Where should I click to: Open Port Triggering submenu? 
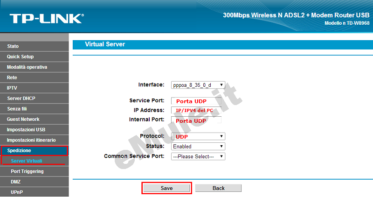tap(34, 171)
